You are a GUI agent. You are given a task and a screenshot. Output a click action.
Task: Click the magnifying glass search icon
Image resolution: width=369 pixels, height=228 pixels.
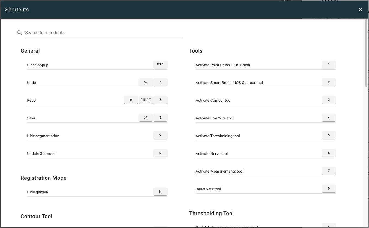point(19,33)
